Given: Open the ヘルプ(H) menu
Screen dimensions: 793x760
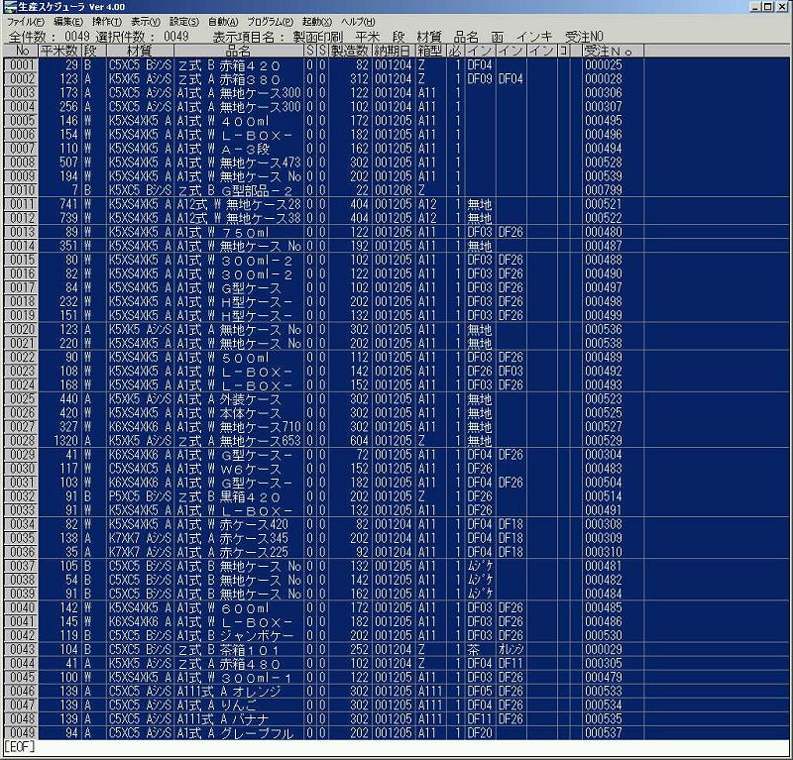Looking at the screenshot, I should click(357, 22).
